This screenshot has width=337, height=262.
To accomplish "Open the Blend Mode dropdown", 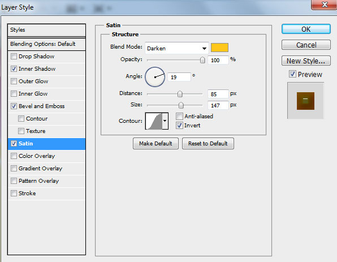I will click(x=176, y=48).
